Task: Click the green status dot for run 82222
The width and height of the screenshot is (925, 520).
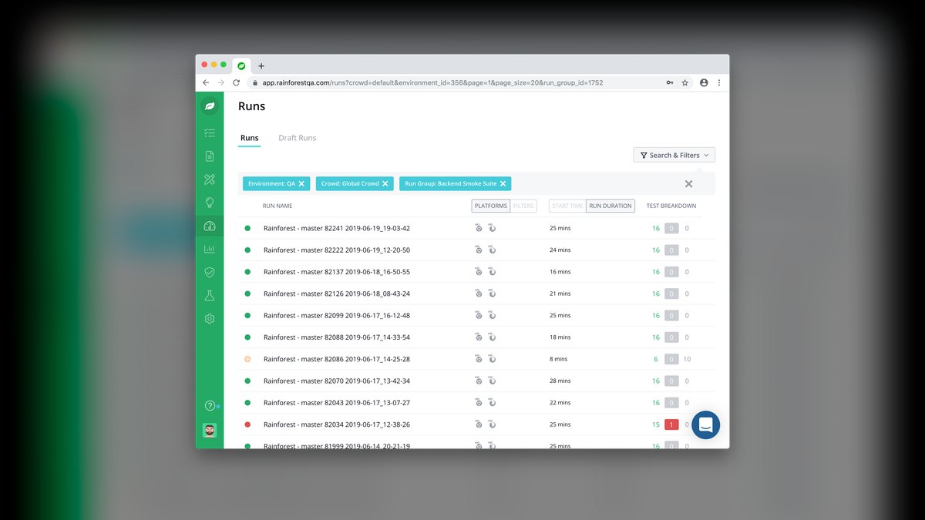Action: [247, 250]
